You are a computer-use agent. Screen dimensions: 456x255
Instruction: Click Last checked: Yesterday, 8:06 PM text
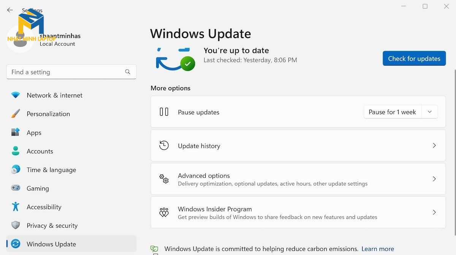[250, 60]
